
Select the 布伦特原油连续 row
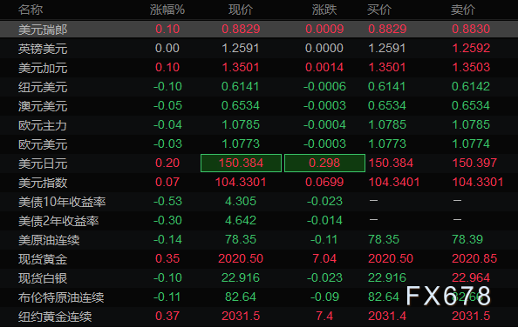tap(259, 297)
